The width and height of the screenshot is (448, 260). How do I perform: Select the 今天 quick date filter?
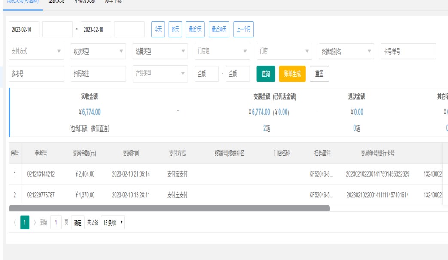[158, 29]
